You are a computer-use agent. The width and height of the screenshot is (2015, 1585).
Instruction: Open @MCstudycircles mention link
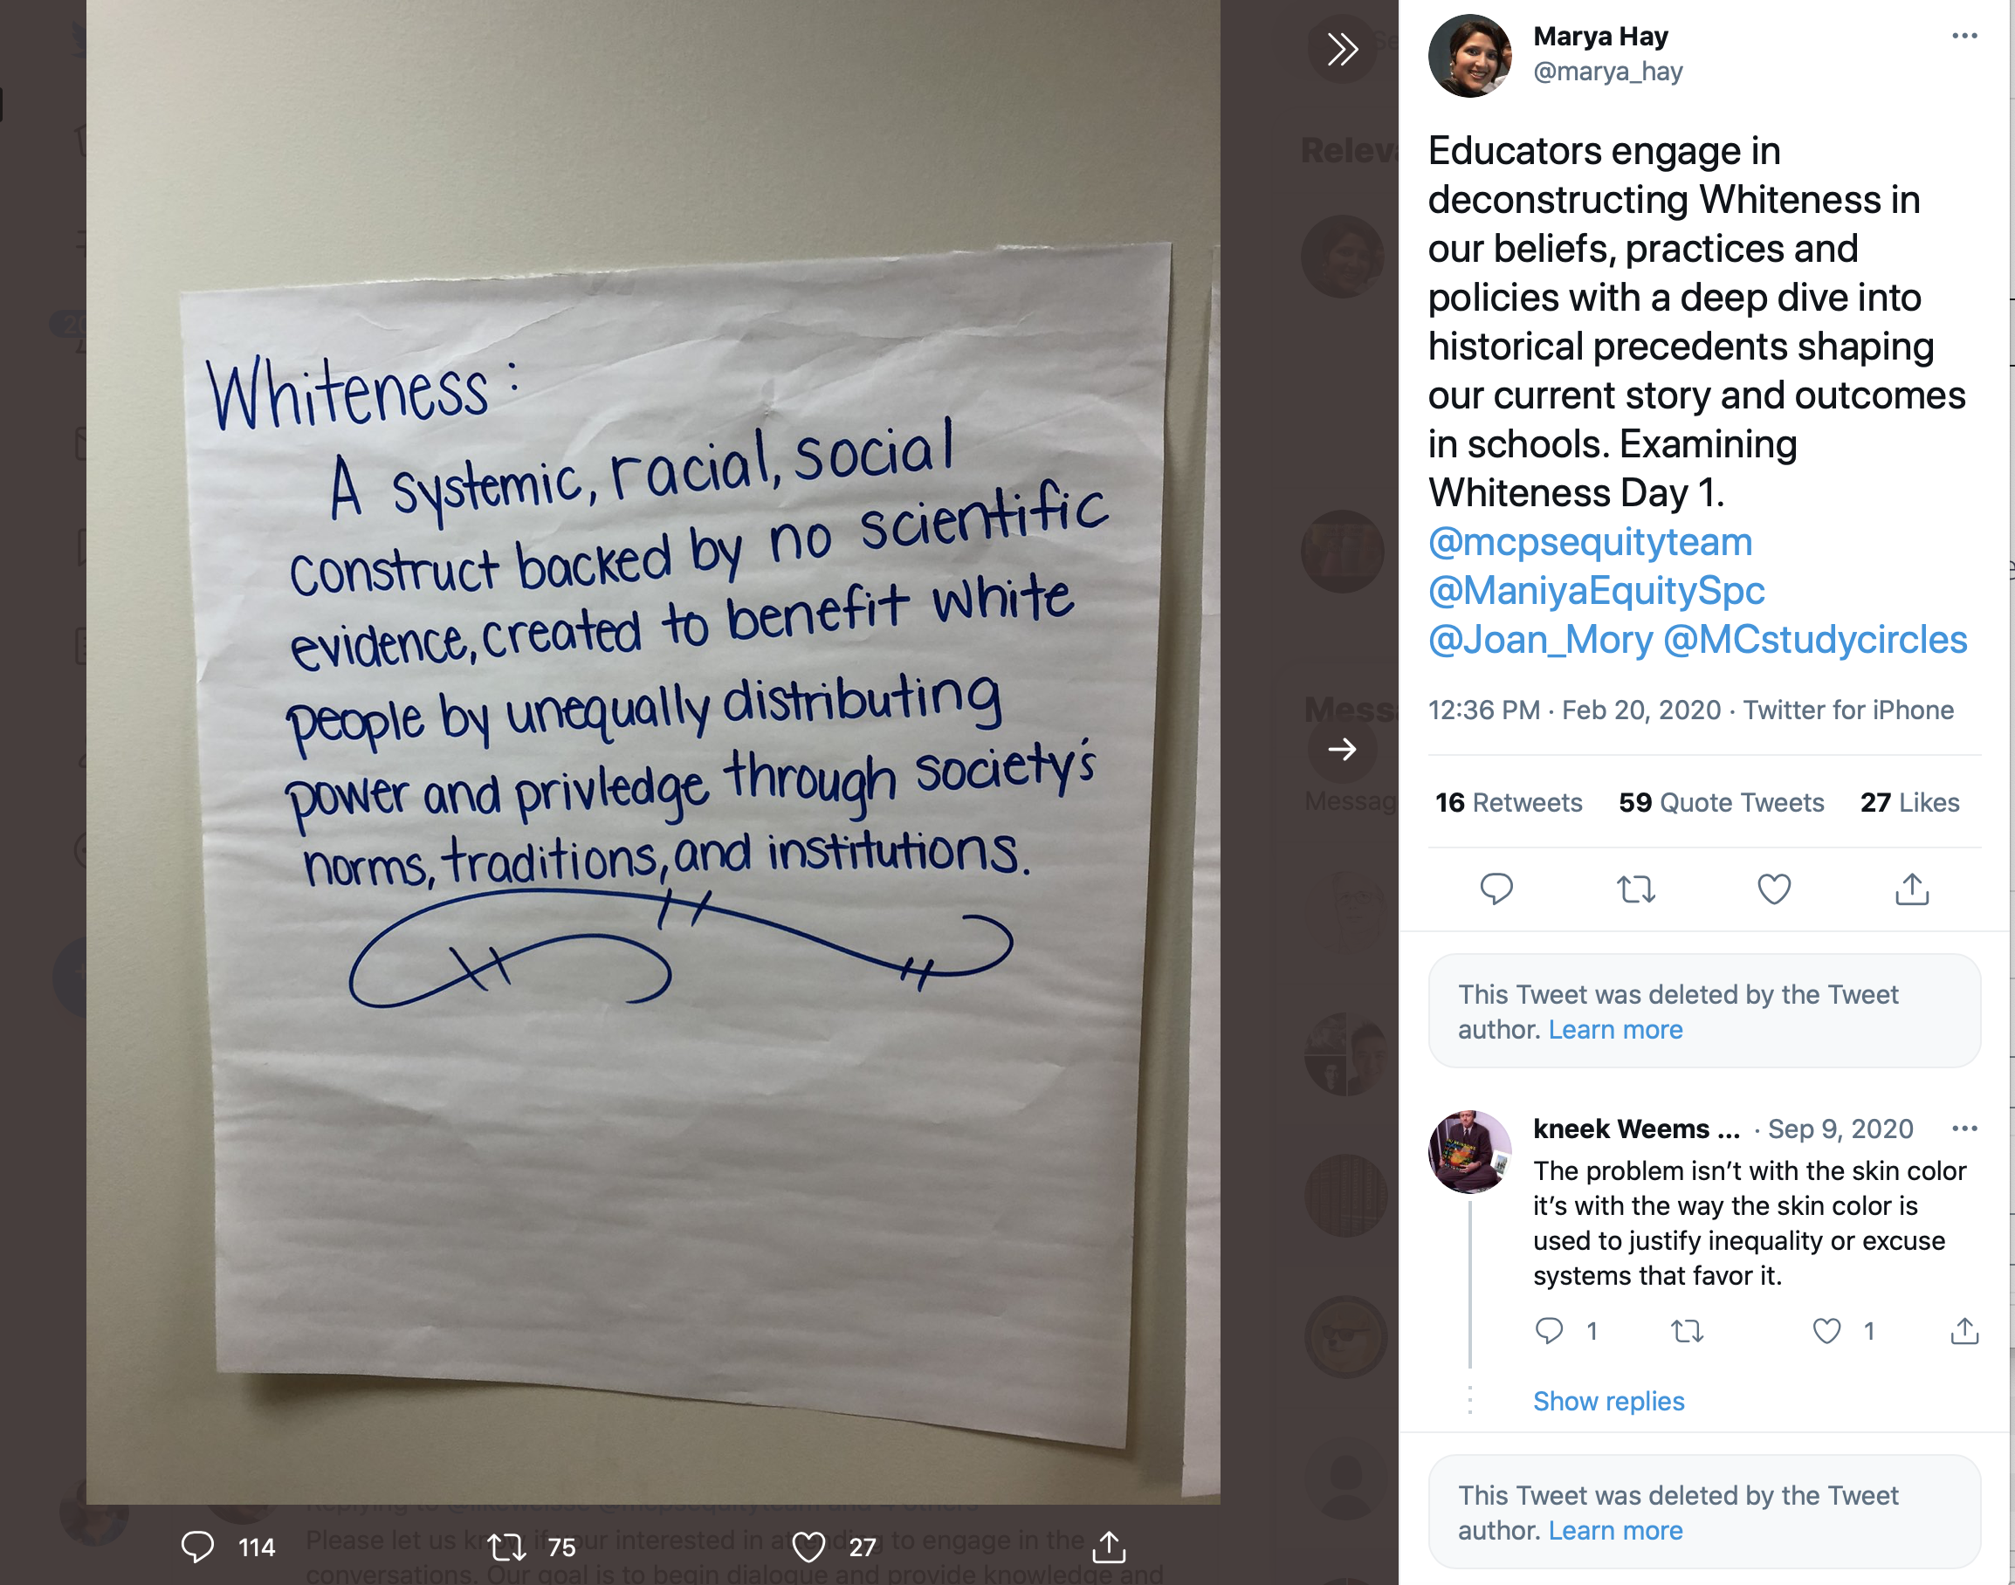pos(1814,640)
